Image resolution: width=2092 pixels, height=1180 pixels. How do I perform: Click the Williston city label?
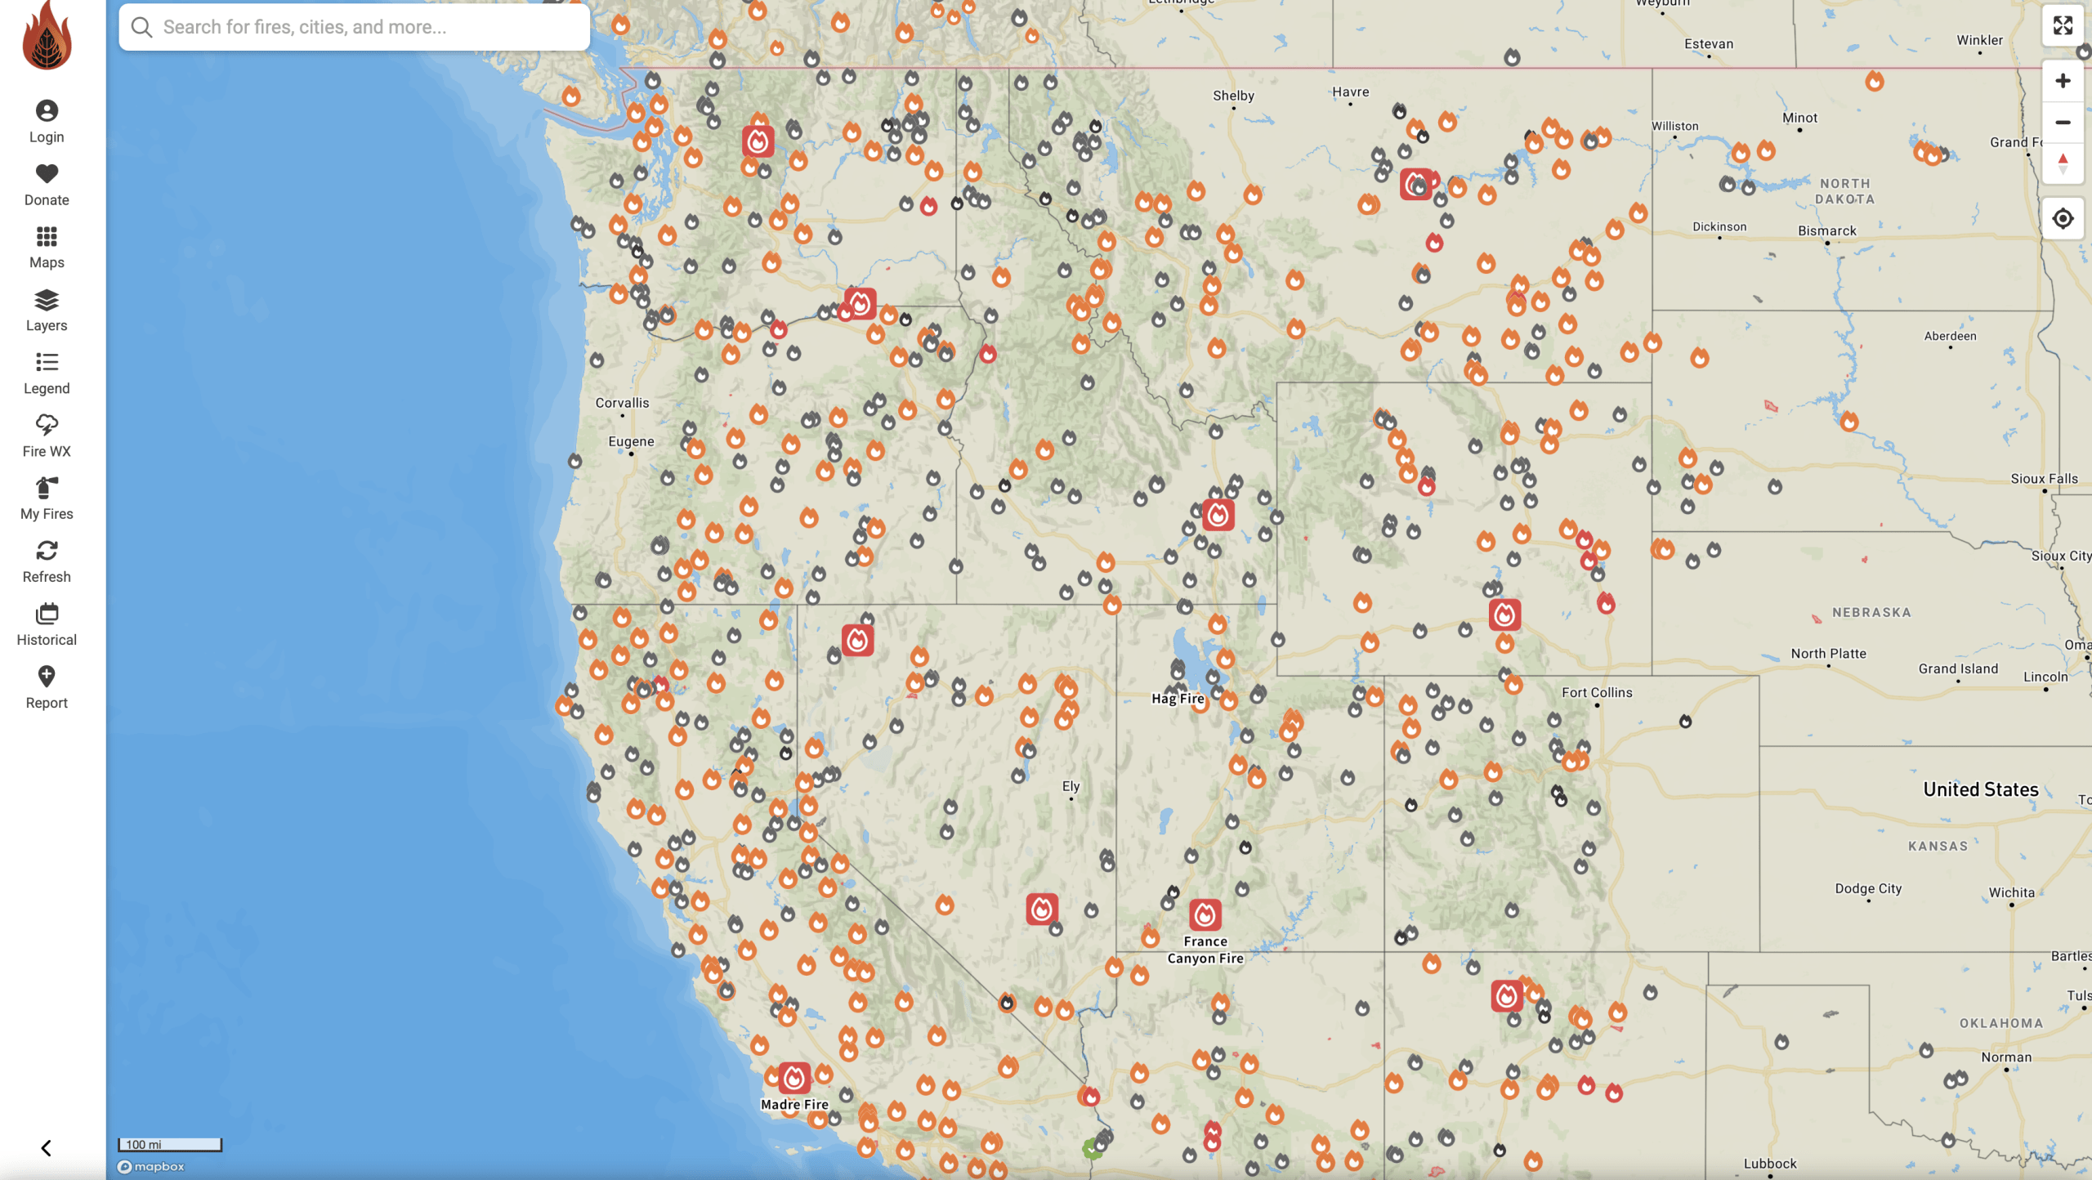1674,126
